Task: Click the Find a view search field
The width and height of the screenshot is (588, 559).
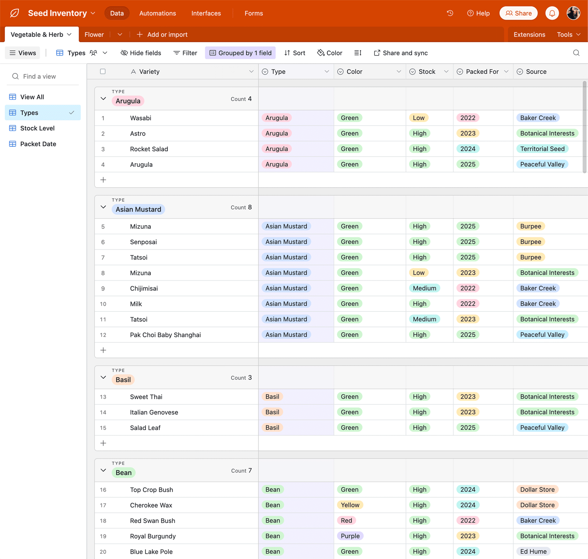Action: tap(43, 76)
